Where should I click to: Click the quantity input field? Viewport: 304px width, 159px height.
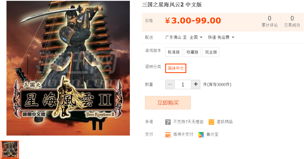(183, 85)
